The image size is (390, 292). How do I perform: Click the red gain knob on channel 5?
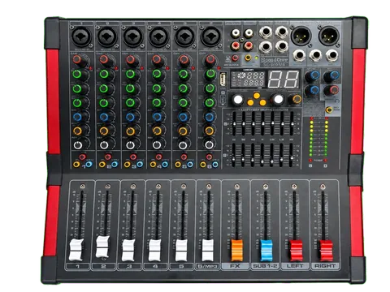coord(184,59)
